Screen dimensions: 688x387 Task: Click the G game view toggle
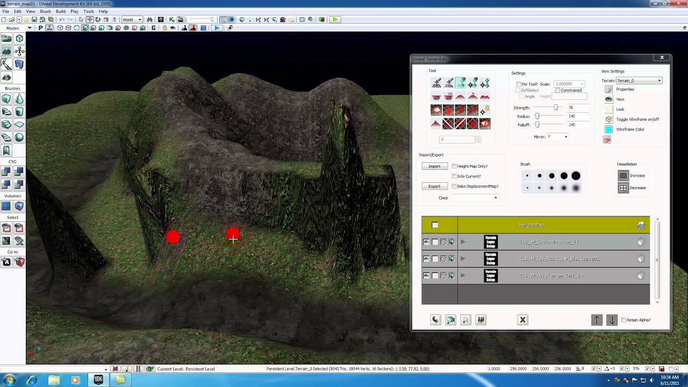click(154, 28)
